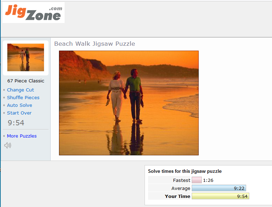Click Start Over to reset the puzzle
The height and width of the screenshot is (207, 272).
click(19, 113)
